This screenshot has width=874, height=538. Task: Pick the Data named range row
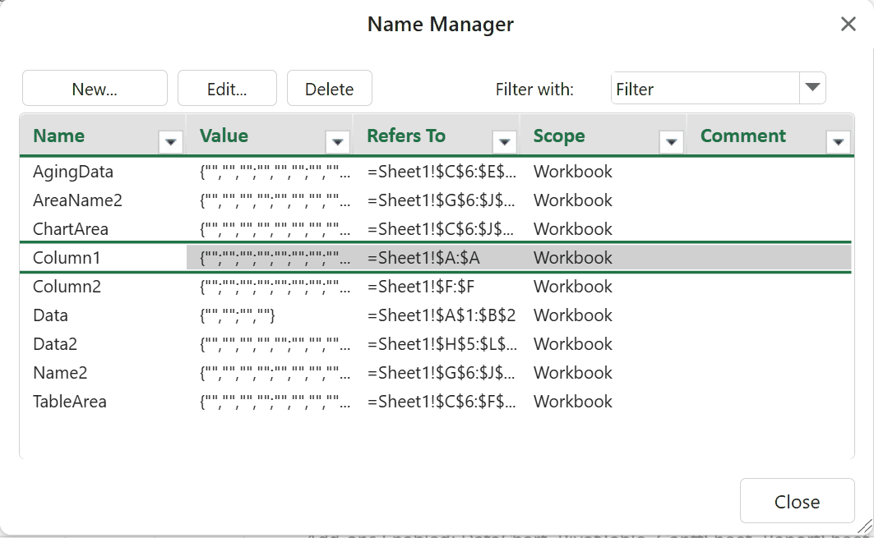point(51,315)
